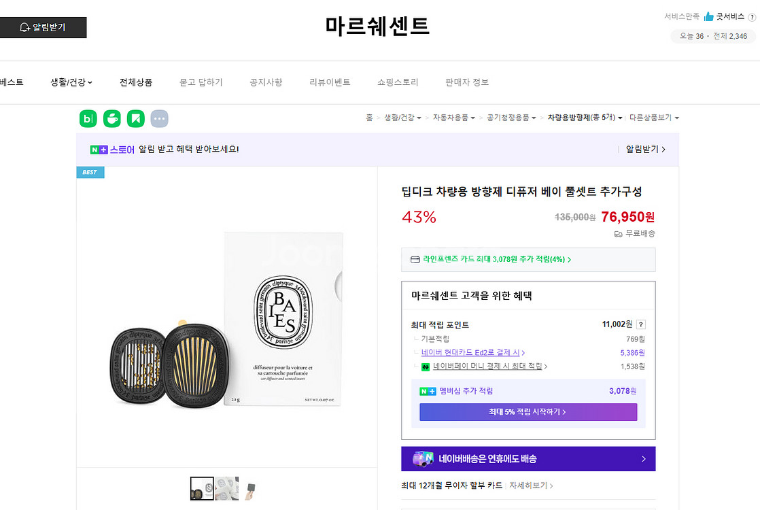Click the card icon in the 라인프렌즈 banner
Viewport: 760px width, 510px height.
coord(414,259)
